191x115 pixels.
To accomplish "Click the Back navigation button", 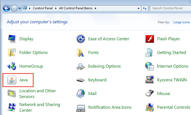I will click(6, 8).
